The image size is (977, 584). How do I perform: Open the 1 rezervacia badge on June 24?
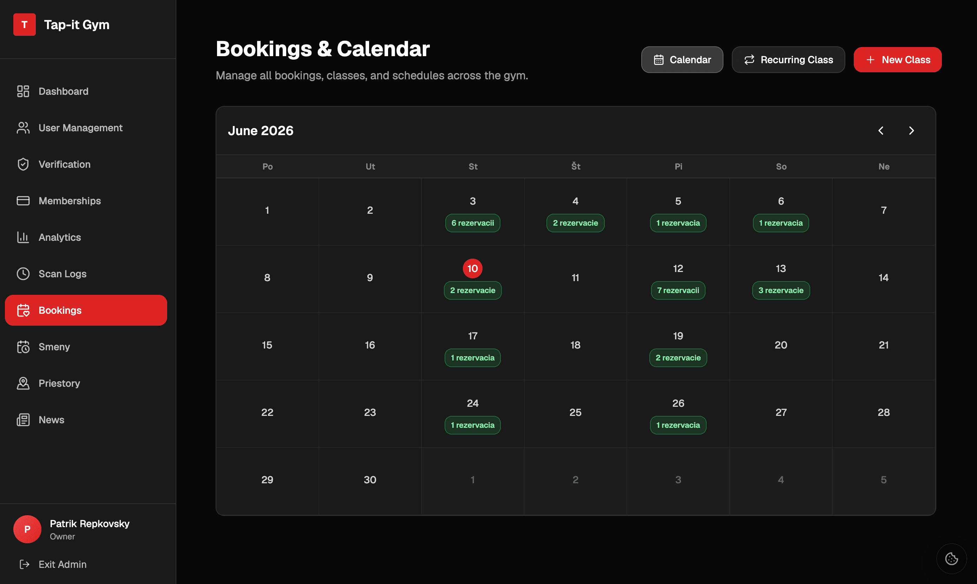473,425
